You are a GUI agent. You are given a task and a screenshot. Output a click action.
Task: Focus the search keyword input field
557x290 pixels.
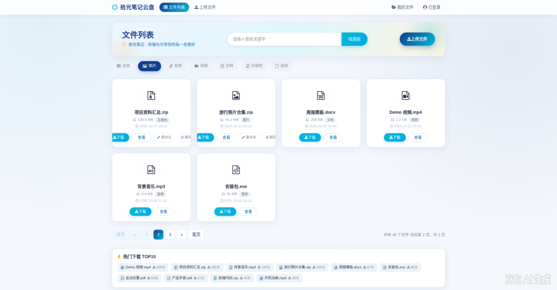pos(284,39)
